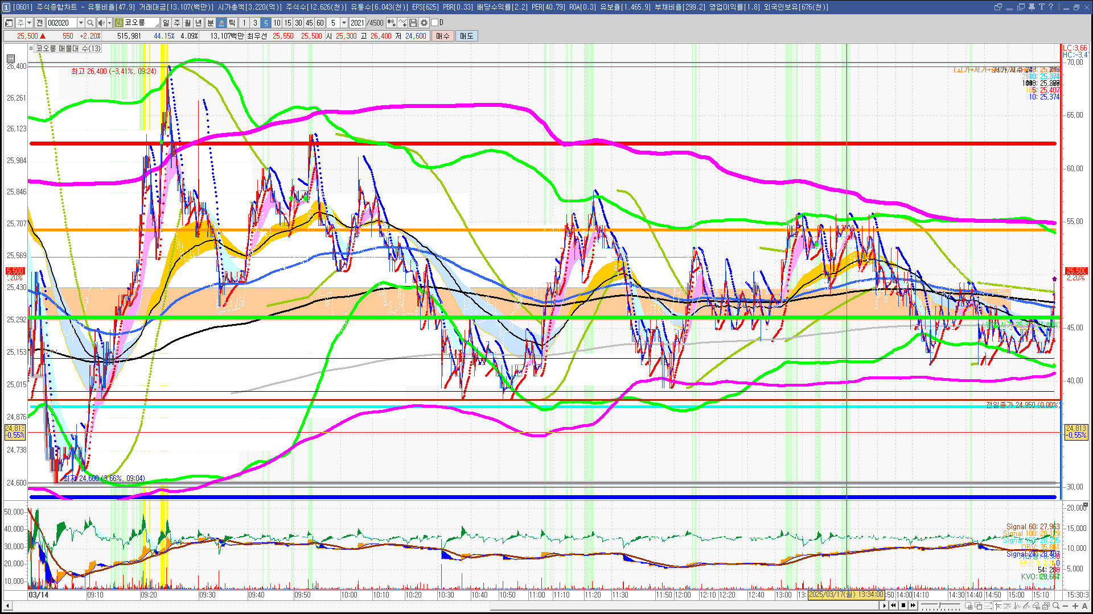Switch to 초 (second) chart type
The width and height of the screenshot is (1093, 614).
point(221,23)
